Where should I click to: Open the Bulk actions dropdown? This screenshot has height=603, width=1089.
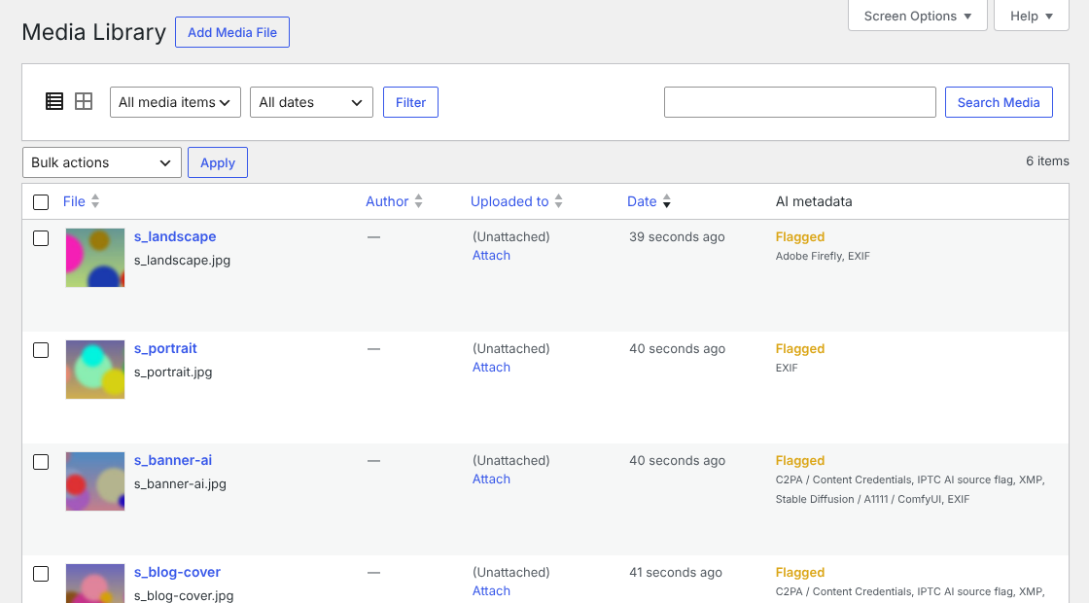(x=102, y=162)
